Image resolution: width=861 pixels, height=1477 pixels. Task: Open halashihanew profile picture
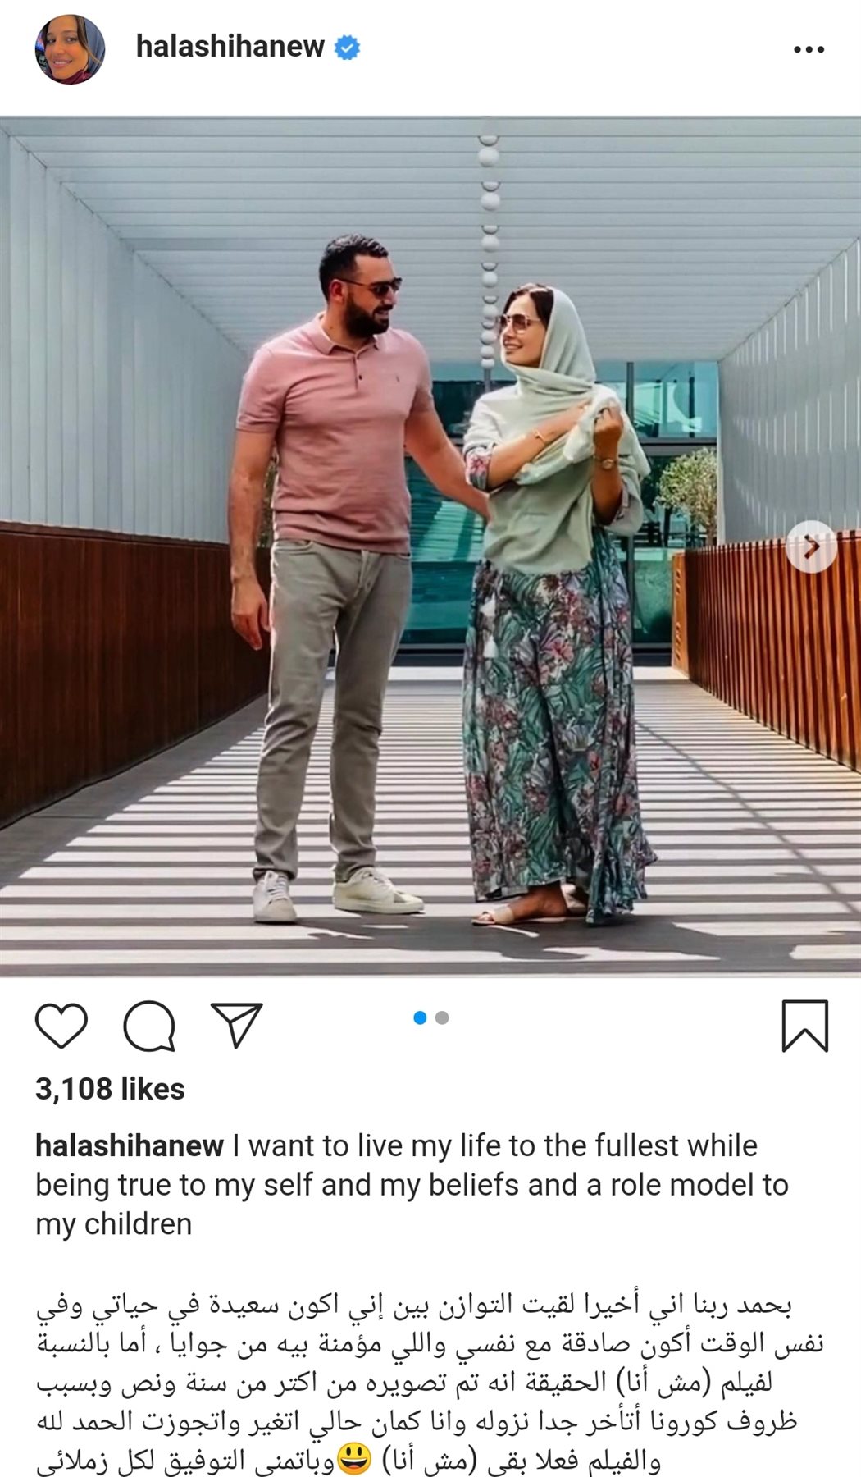[x=70, y=49]
